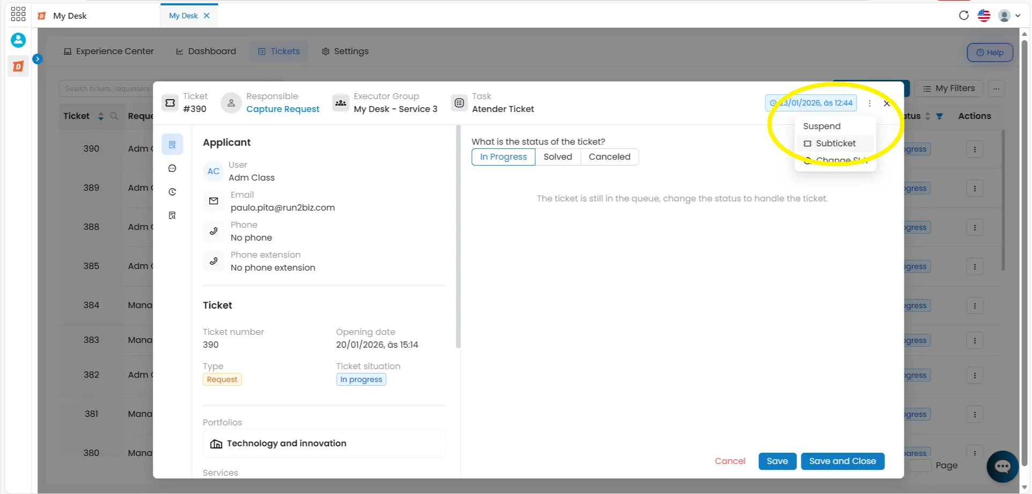Open the US flag language selector
The image size is (1032, 494).
tap(984, 16)
